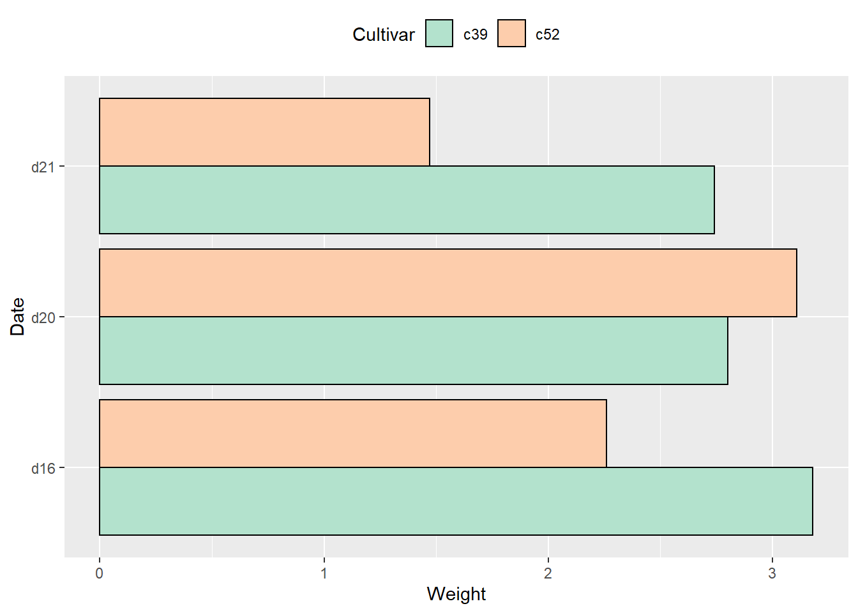
Task: Click the green c39 bar for d20
Action: pos(413,351)
